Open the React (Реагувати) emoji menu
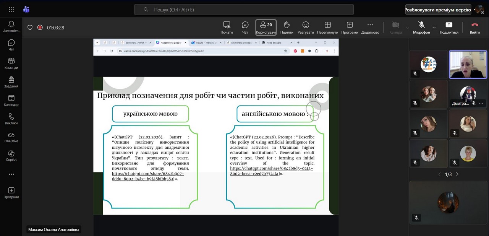 click(306, 27)
